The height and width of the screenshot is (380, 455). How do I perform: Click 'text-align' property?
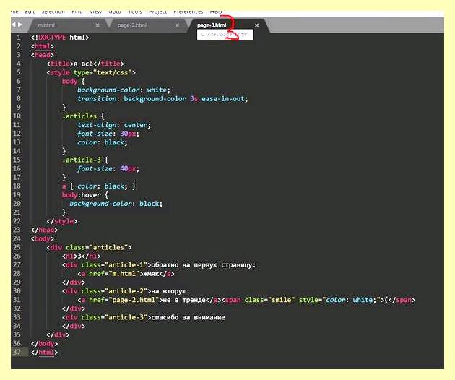point(97,125)
